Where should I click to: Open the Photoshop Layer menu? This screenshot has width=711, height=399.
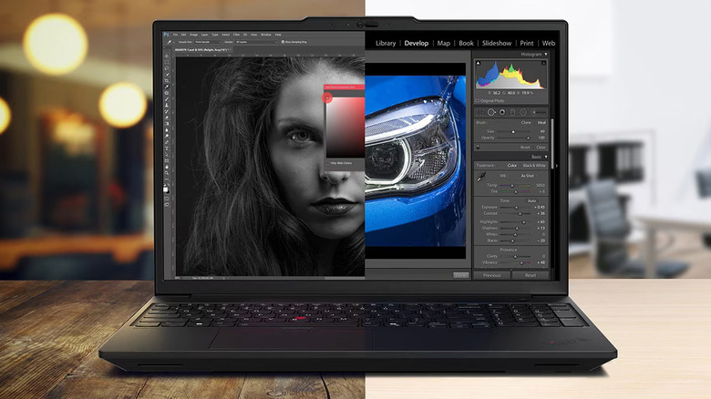[204, 35]
